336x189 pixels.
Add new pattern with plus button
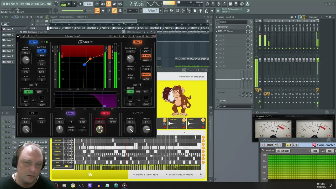(x=161, y=10)
